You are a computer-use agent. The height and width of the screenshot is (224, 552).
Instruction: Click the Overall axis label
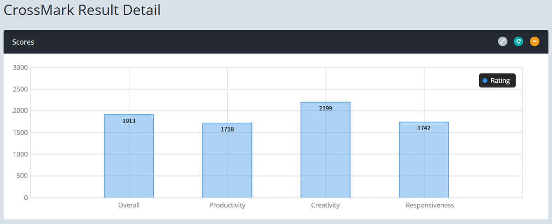coord(129,205)
